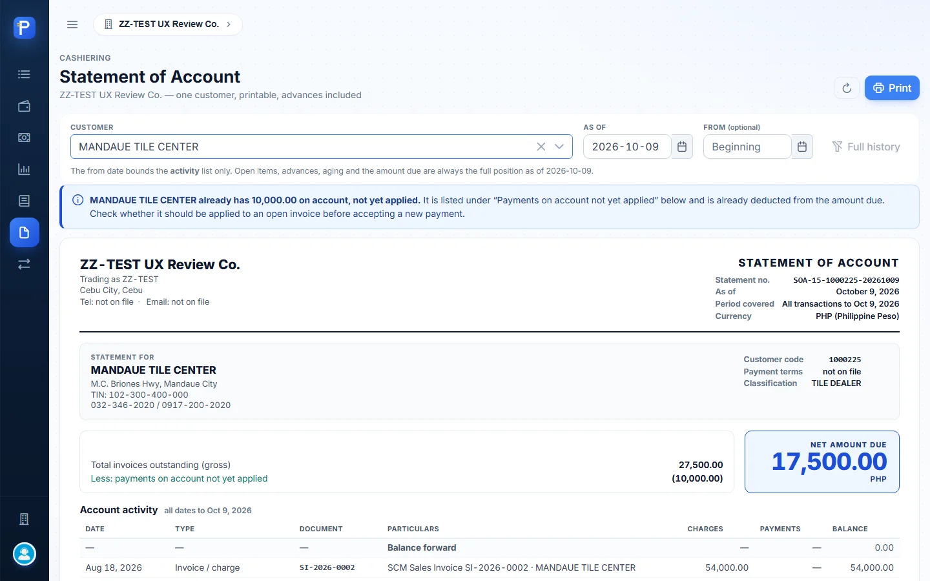
Task: Click statement number SOA-15-1000225-20261009
Action: (846, 280)
